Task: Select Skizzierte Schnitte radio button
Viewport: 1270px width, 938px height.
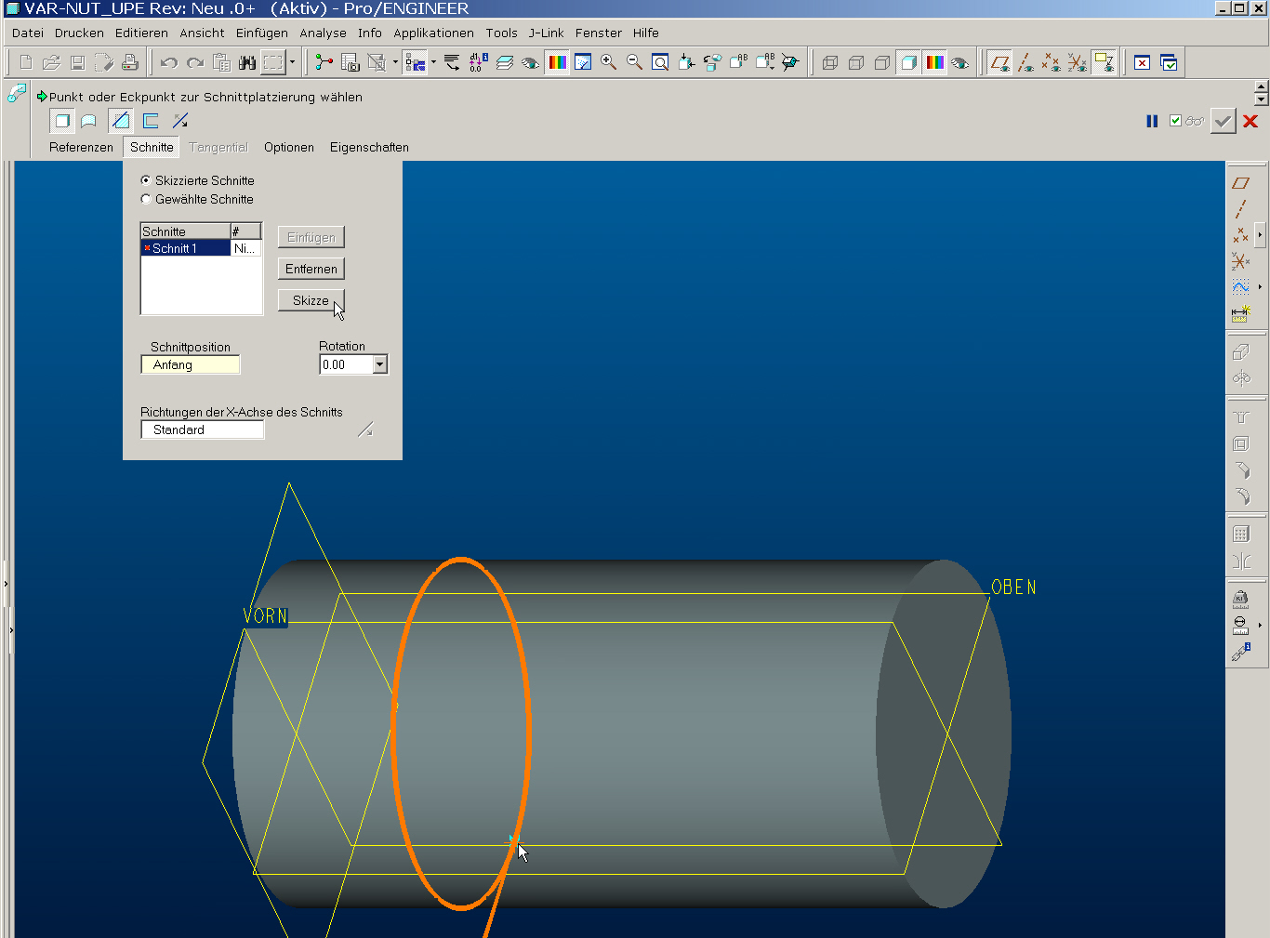Action: pos(146,180)
